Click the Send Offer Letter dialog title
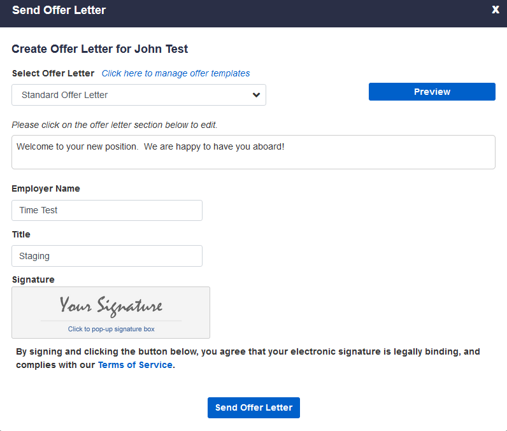The image size is (507, 431). click(x=59, y=10)
